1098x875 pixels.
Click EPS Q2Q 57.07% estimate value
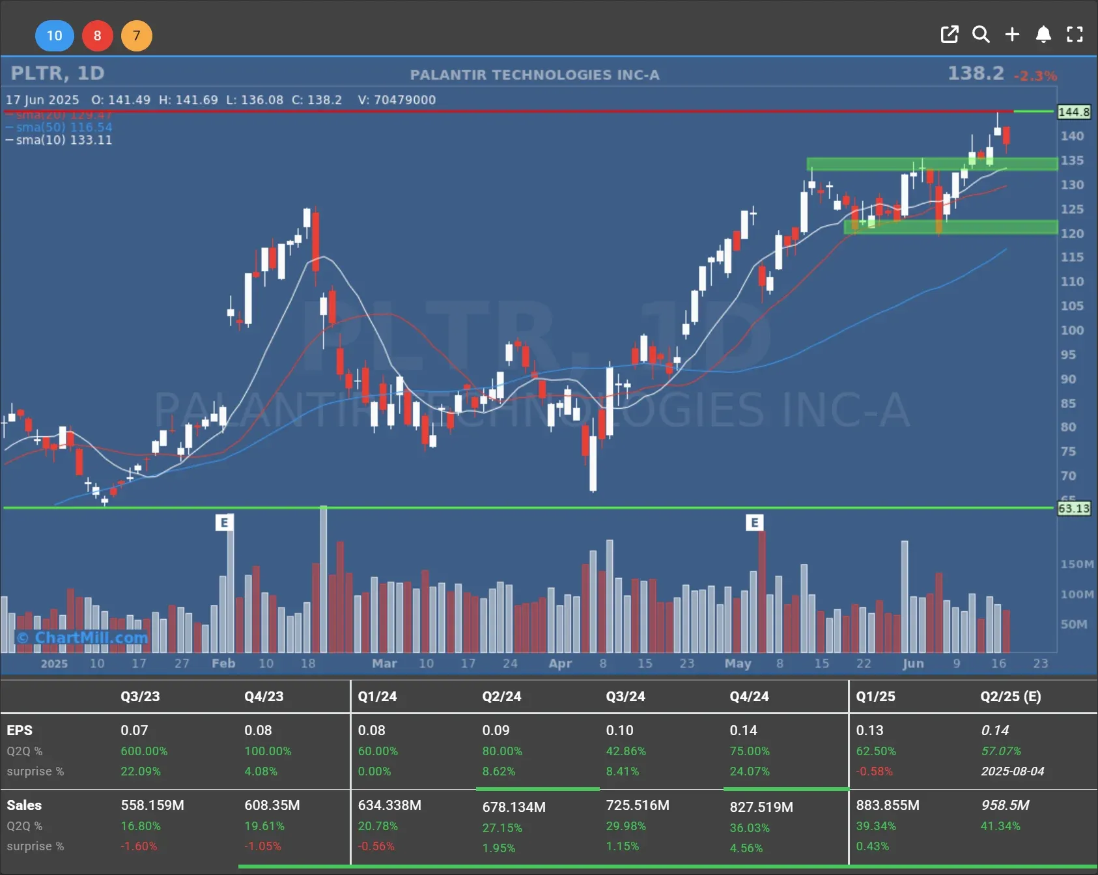click(x=1001, y=751)
